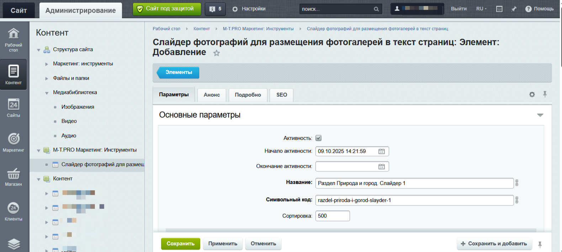
Task: Open form settings gear icon
Action: pyautogui.click(x=532, y=94)
